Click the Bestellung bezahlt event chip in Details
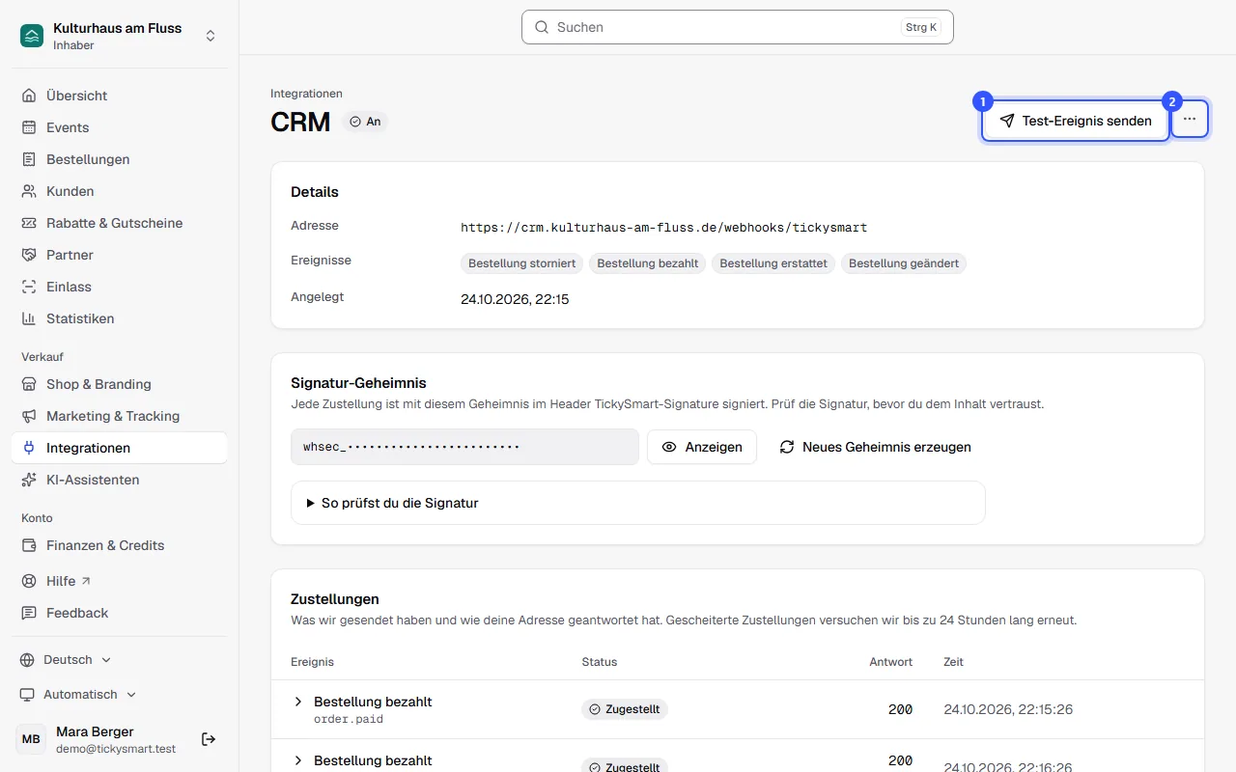The width and height of the screenshot is (1236, 772). (x=648, y=263)
